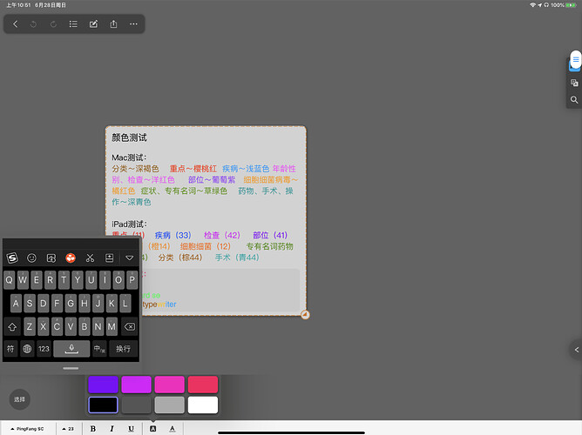Tap the edit pencil icon
582x435 pixels.
(x=93, y=24)
